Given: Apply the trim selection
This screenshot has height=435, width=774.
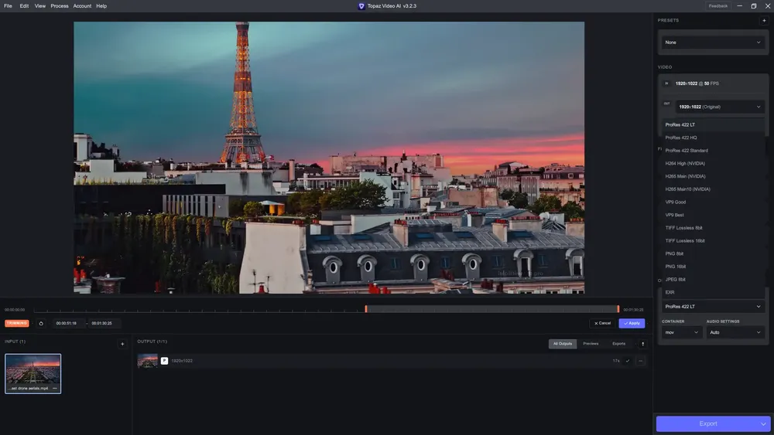Looking at the screenshot, I should 632,324.
